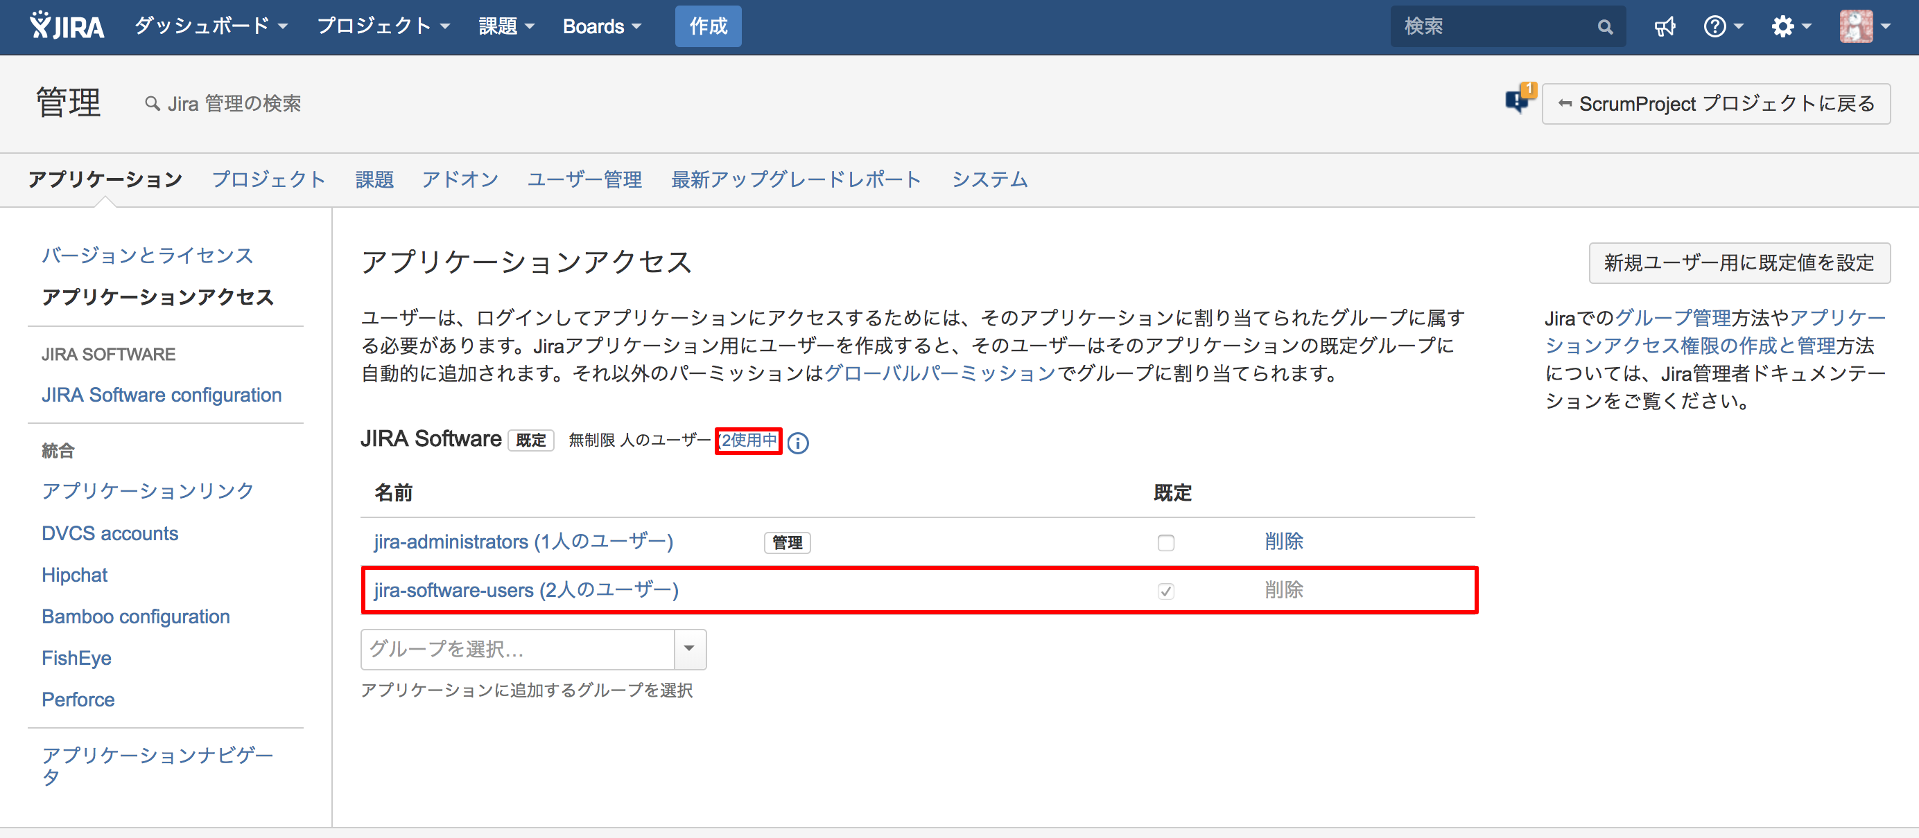Open バージョンとライセンス in sidebar
Image resolution: width=1919 pixels, height=838 pixels.
tap(148, 256)
